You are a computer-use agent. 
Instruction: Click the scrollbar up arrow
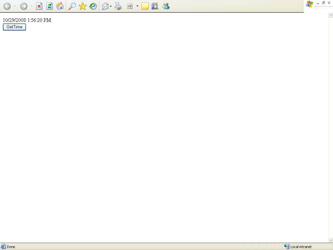tap(331, 15)
